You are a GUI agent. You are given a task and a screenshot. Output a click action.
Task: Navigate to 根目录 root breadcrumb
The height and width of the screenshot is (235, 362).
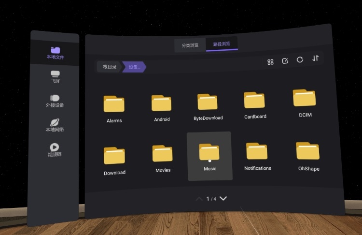[109, 67]
